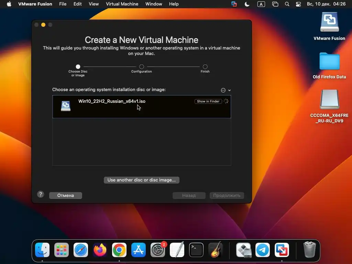
Task: Open the Trash in Dock
Action: (310, 250)
